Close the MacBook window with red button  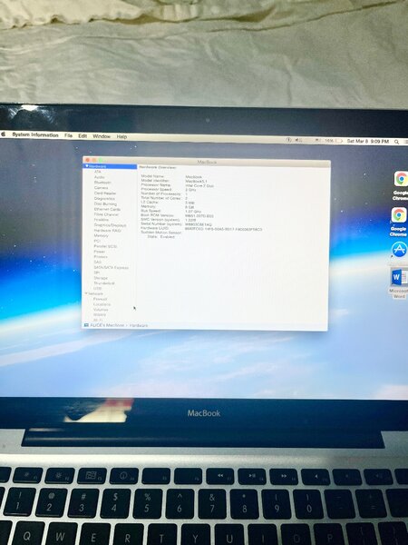click(x=87, y=160)
